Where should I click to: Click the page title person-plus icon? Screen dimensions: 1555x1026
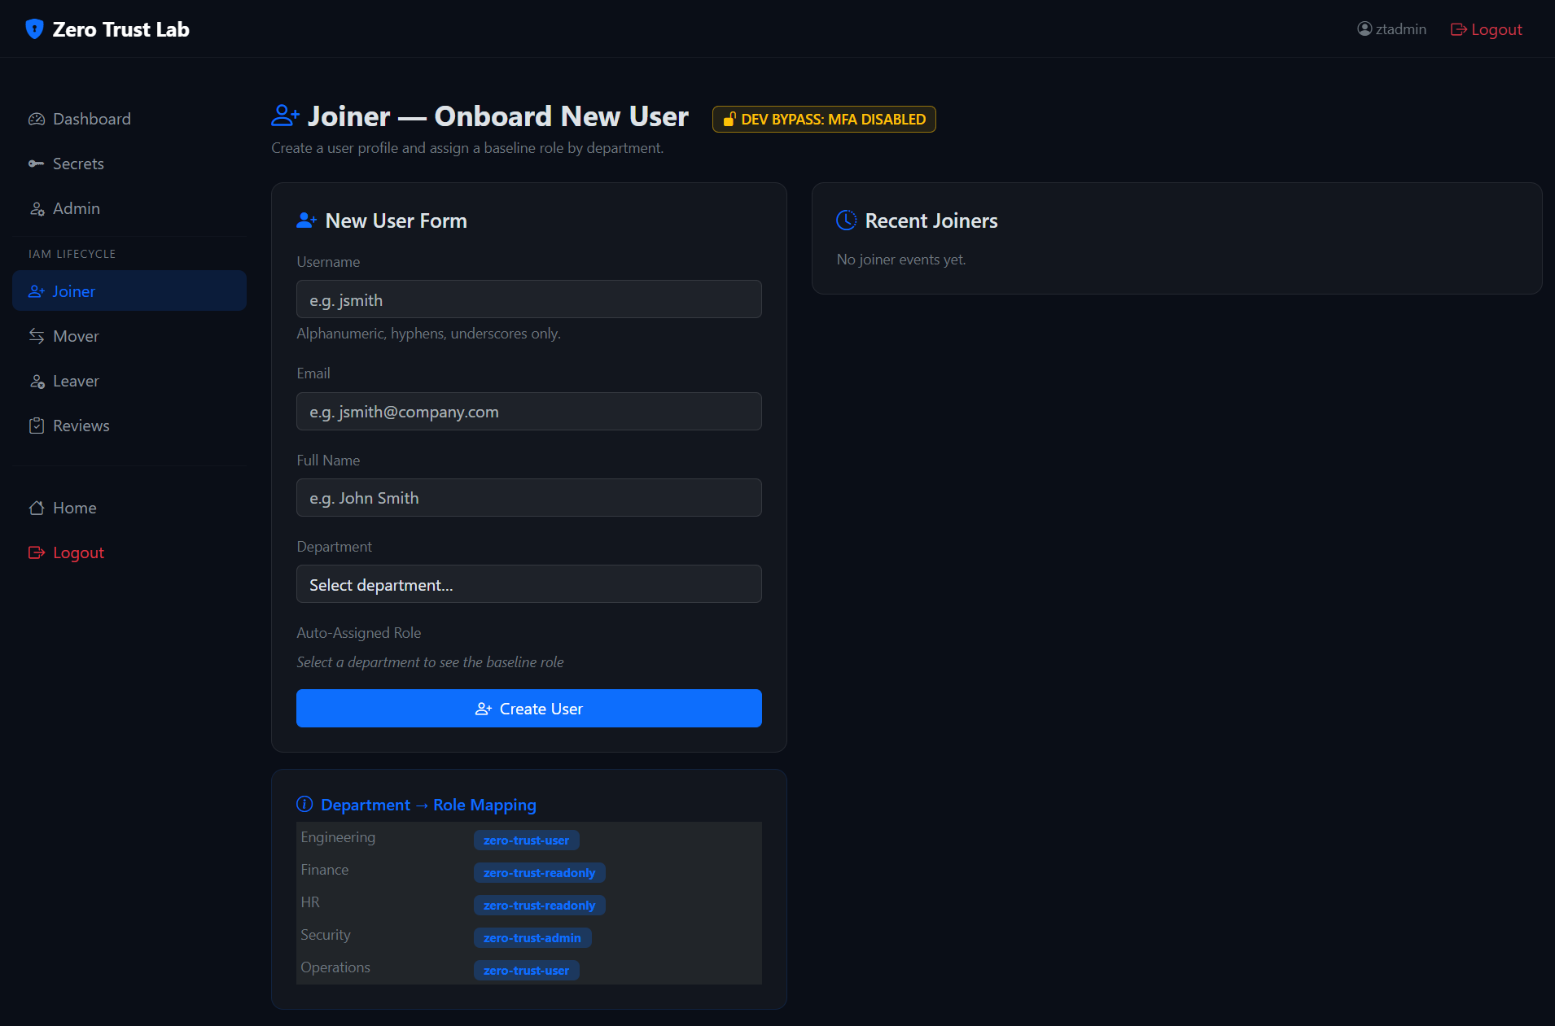(x=285, y=116)
